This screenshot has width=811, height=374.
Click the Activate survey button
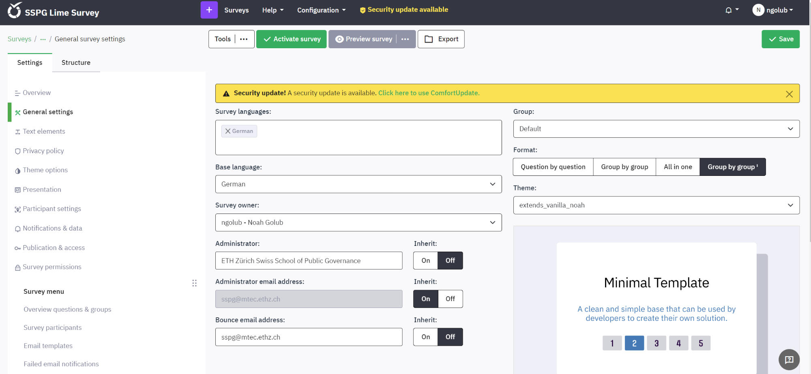click(292, 39)
